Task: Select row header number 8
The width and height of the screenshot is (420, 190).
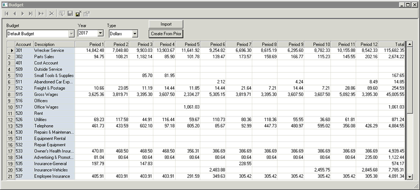Action: (11, 95)
